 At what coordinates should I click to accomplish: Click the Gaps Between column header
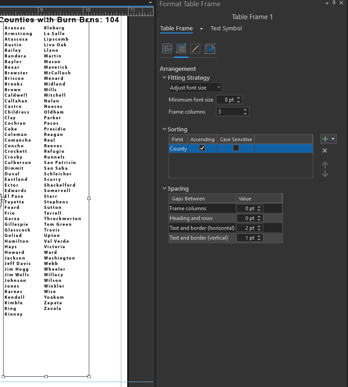(x=202, y=199)
